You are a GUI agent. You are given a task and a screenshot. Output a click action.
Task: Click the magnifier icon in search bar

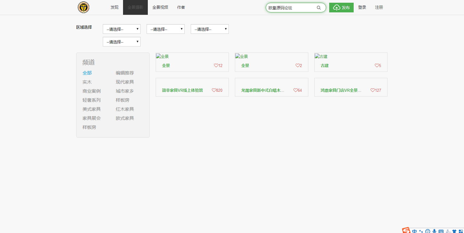pos(319,7)
